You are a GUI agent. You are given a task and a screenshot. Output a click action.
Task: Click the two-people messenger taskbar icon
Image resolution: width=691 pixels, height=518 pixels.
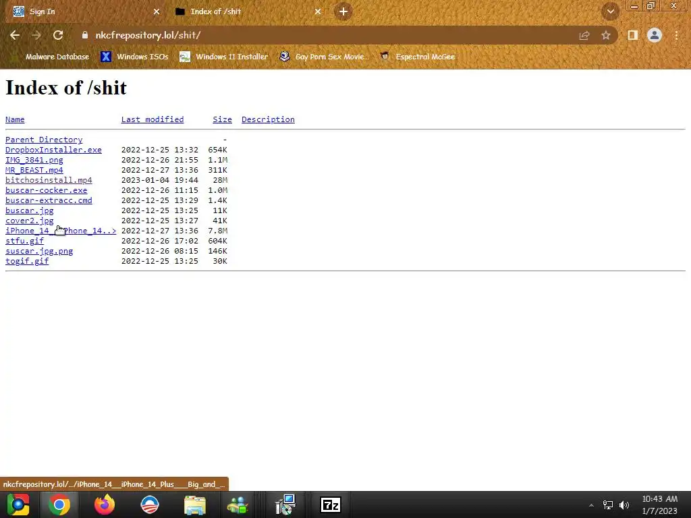(238, 506)
